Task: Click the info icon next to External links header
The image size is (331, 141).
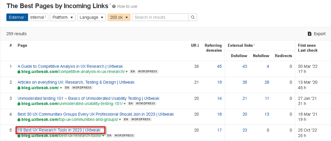Action: (254, 45)
